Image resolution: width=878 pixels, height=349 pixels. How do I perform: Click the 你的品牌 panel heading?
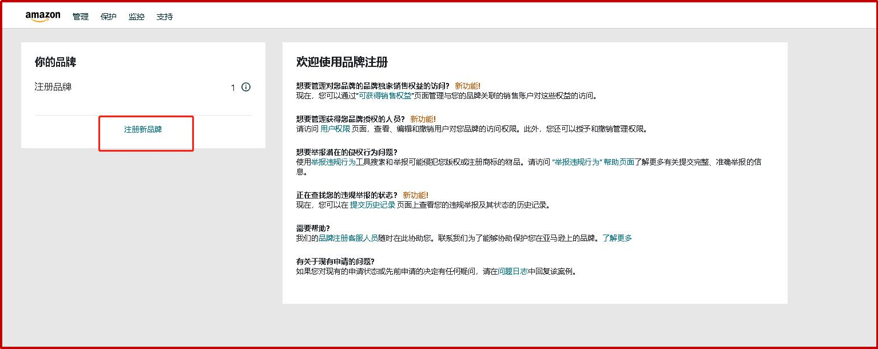[55, 62]
